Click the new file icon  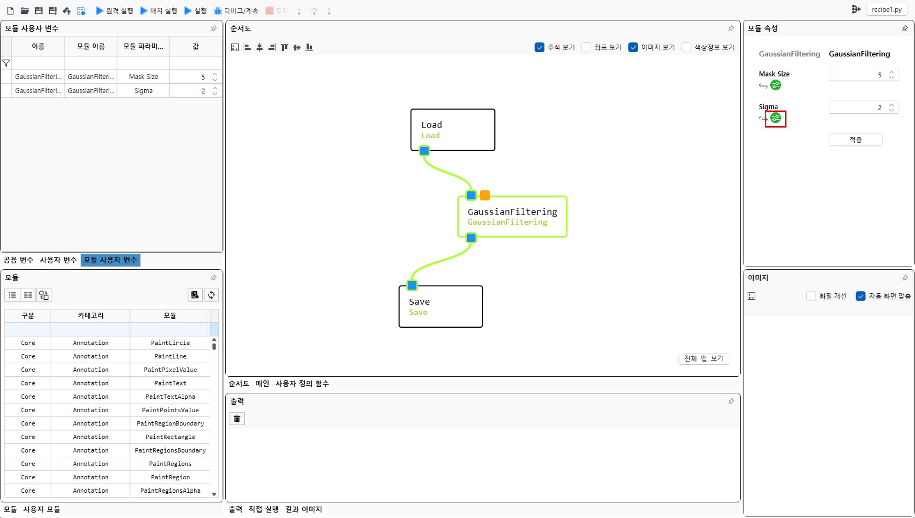(10, 11)
